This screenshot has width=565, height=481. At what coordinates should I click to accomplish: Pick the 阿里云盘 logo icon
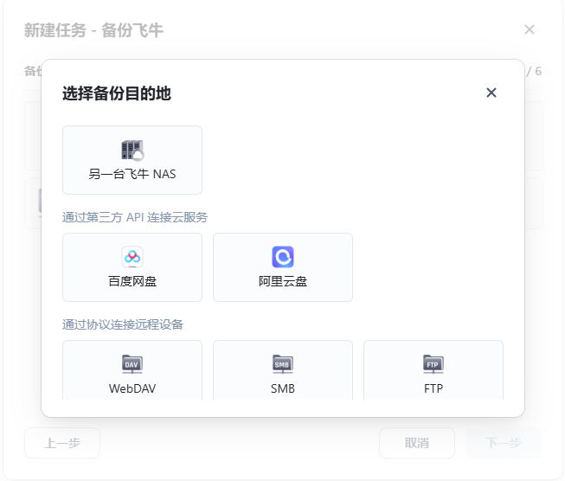pos(283,257)
